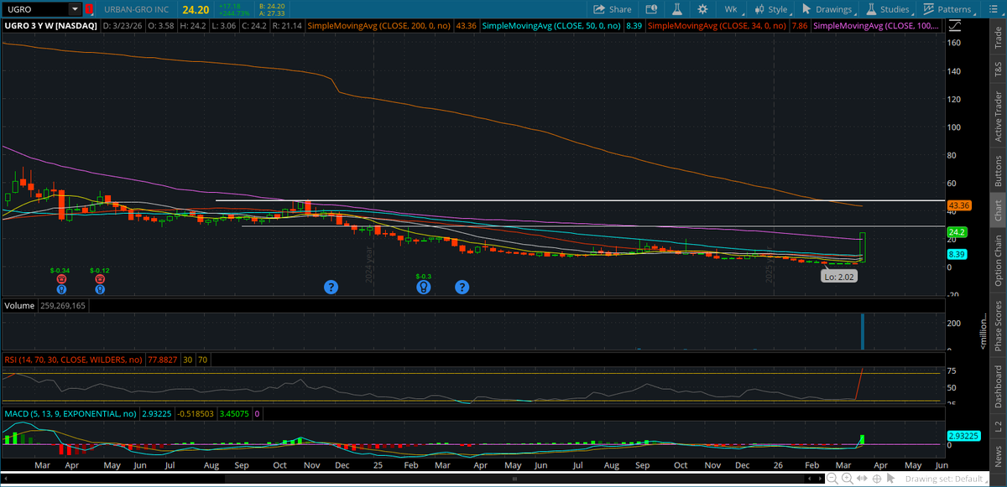Viewport: 1007px width, 487px height.
Task: Open the Studies menu
Action: [888, 9]
